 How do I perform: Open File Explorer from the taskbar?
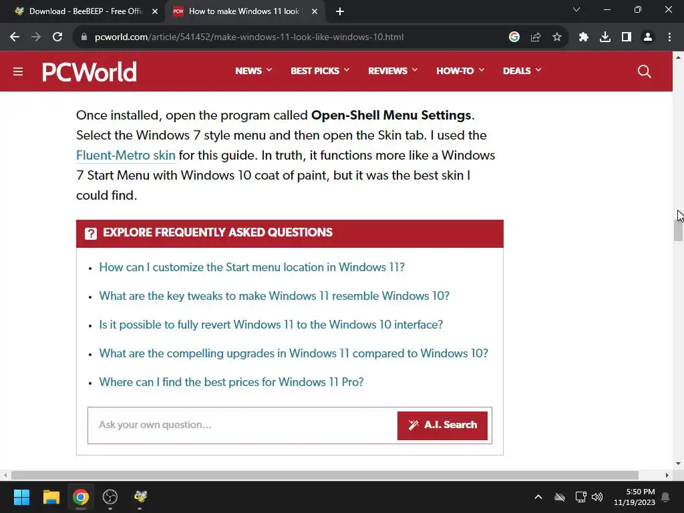[x=51, y=497]
